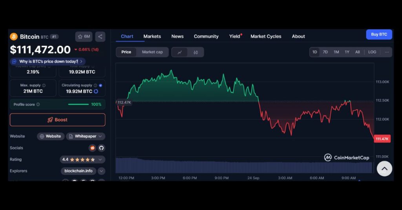
Task: Click the volume bars under chart
Action: click(244, 165)
